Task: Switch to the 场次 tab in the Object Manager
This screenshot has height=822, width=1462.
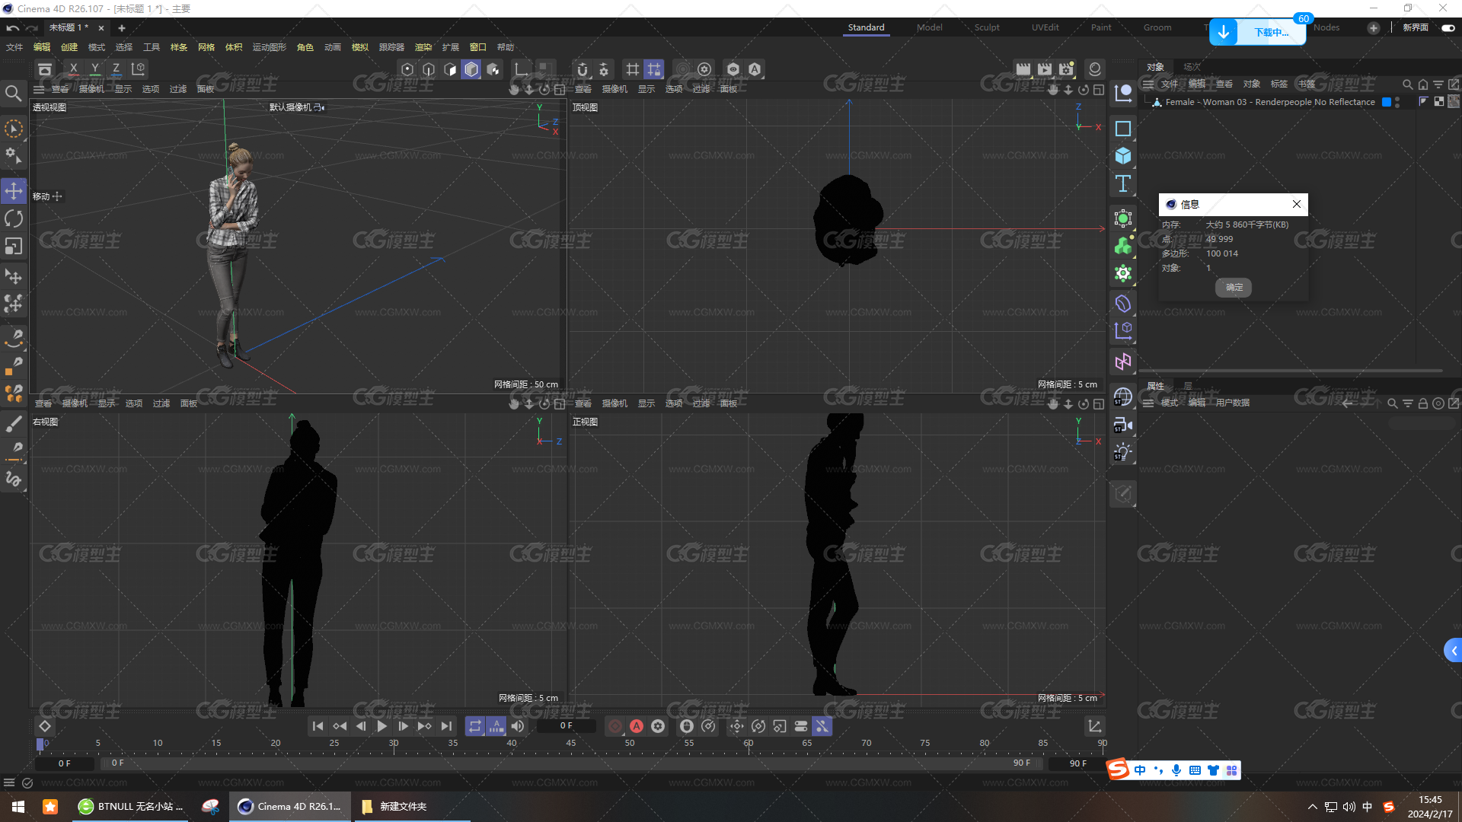Action: 1192,67
